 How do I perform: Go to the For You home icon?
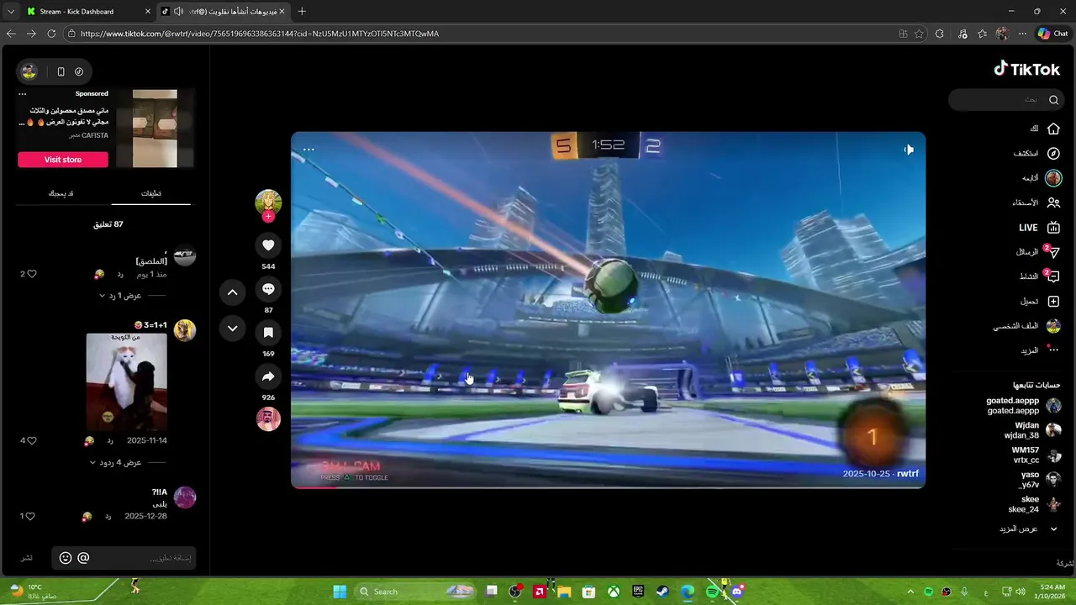pos(1053,129)
